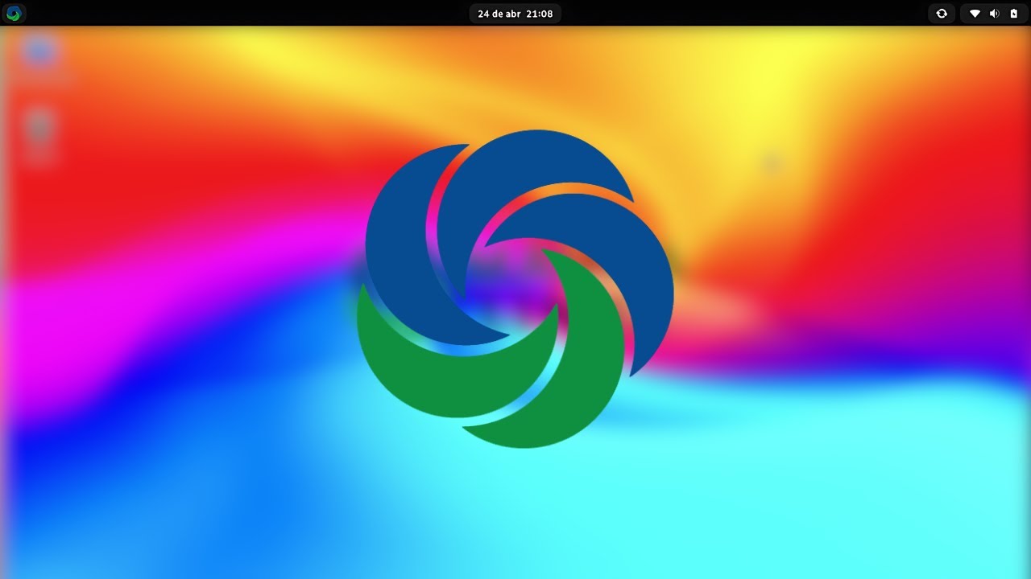The image size is (1031, 579).
Task: Open the software updates indicator with circular arrows
Action: click(942, 14)
